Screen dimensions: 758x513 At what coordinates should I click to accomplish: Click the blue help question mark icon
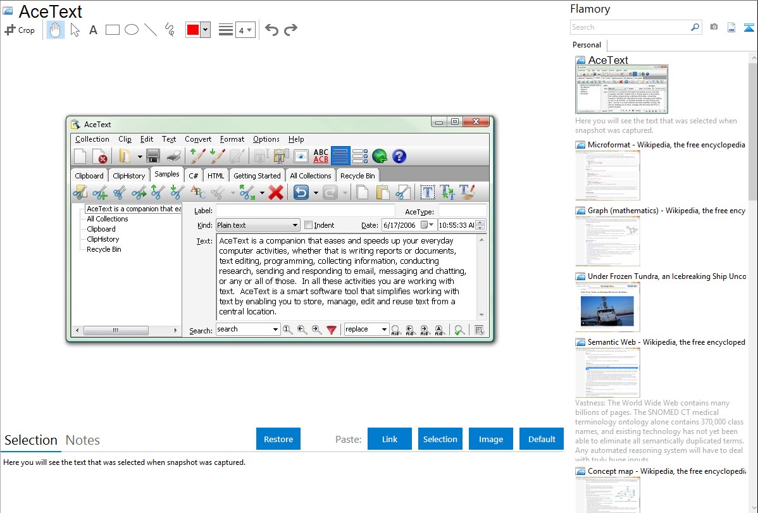pos(399,156)
